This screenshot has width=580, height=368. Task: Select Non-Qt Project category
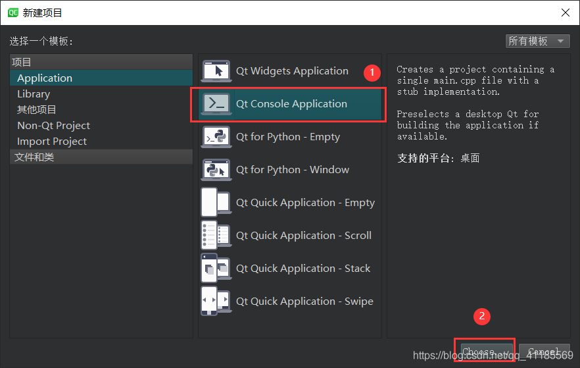point(101,126)
